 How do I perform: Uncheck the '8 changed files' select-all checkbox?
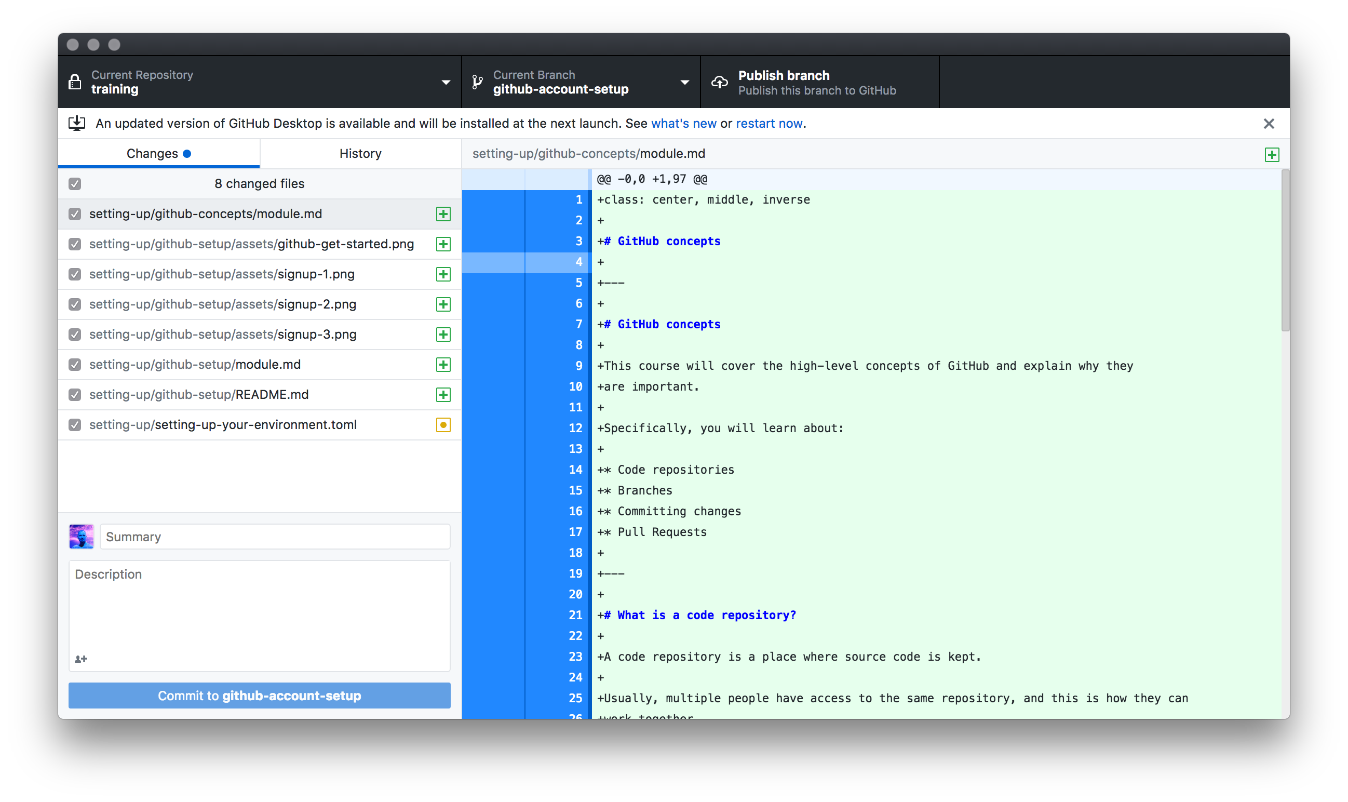pyautogui.click(x=75, y=184)
